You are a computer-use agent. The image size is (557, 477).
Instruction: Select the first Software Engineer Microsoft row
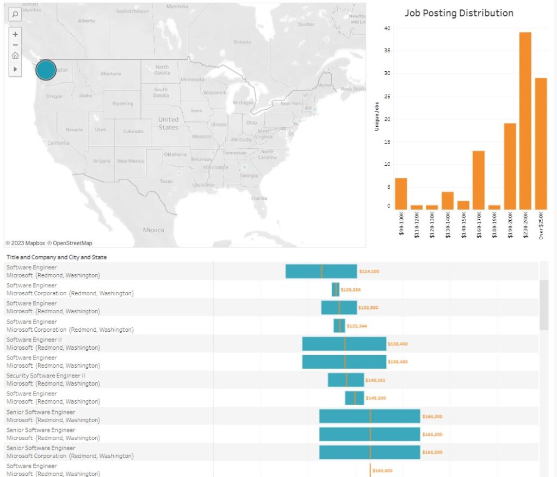click(x=321, y=271)
